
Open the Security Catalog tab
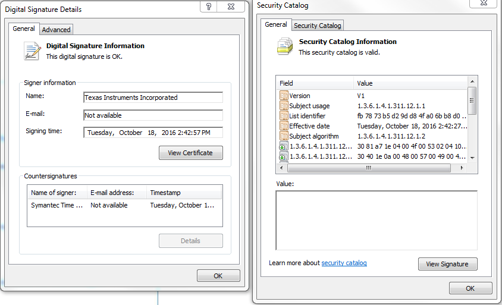coord(317,26)
